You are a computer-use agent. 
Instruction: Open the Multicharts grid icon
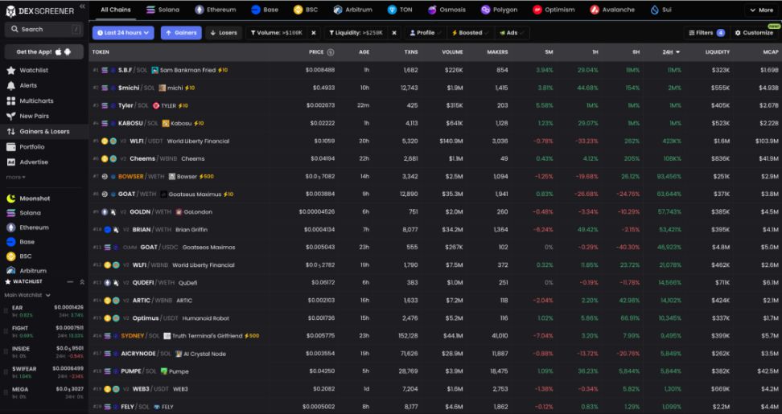11,101
